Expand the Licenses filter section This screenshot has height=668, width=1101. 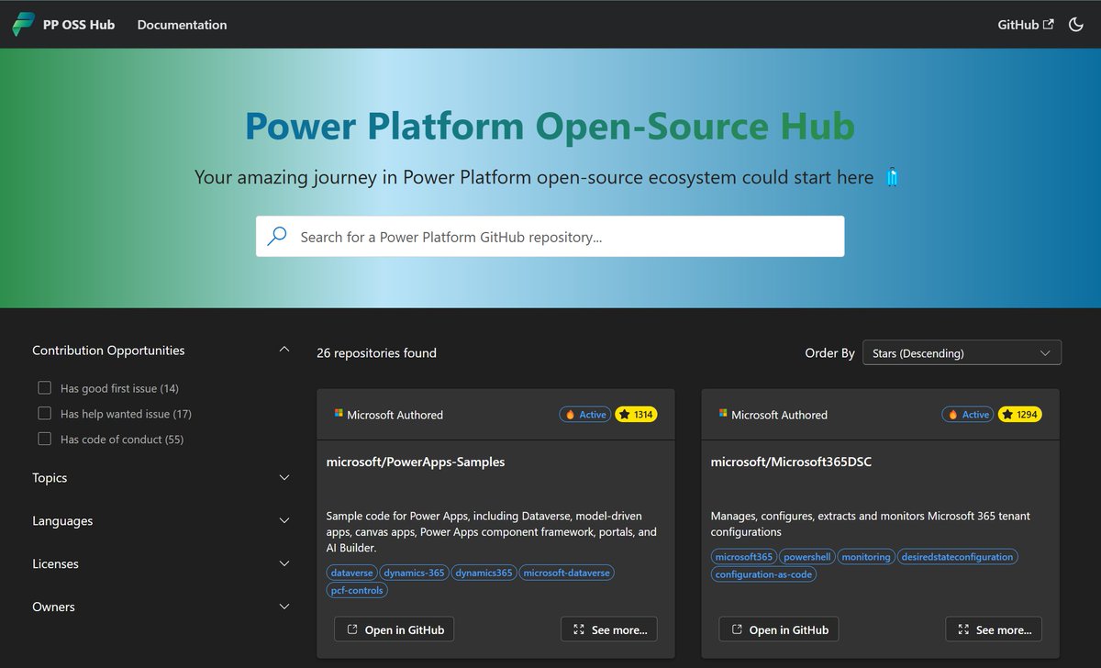click(284, 564)
